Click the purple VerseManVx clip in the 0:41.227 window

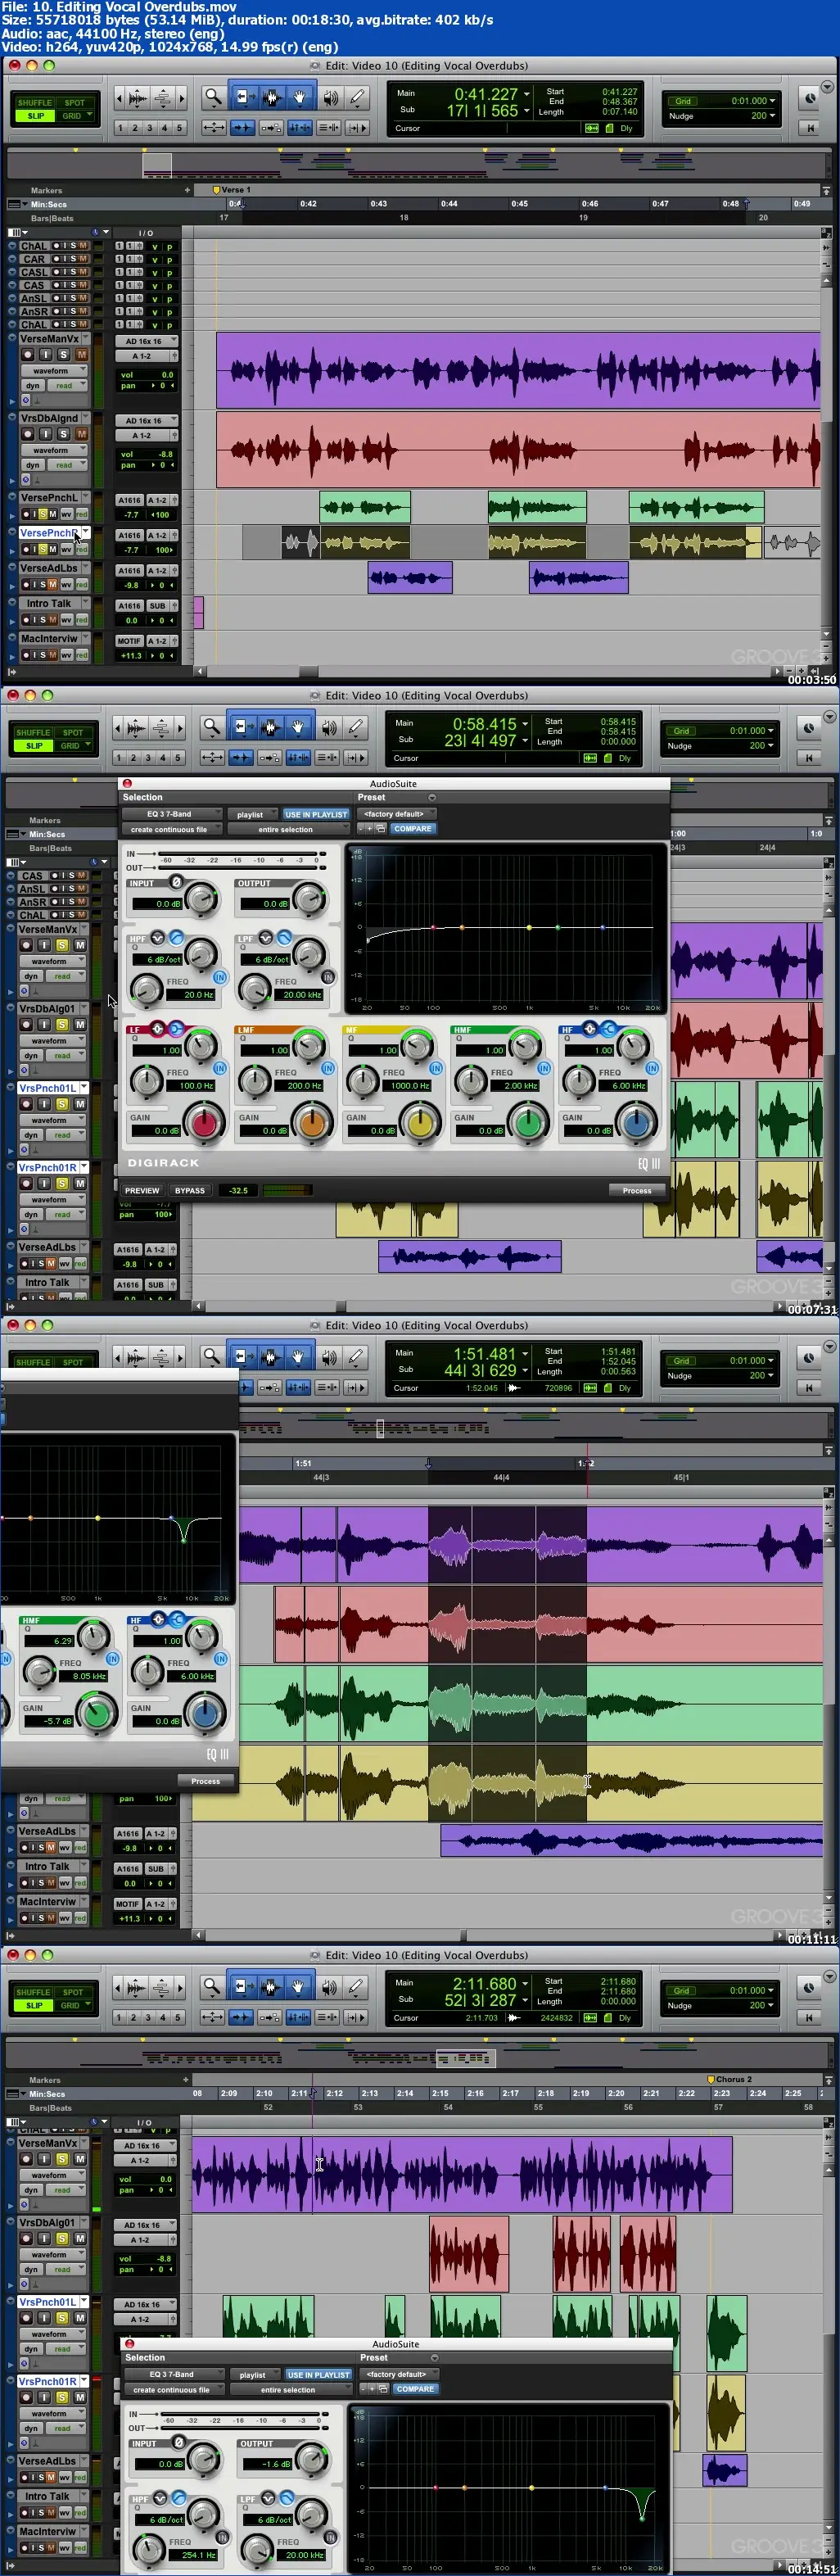[518, 370]
